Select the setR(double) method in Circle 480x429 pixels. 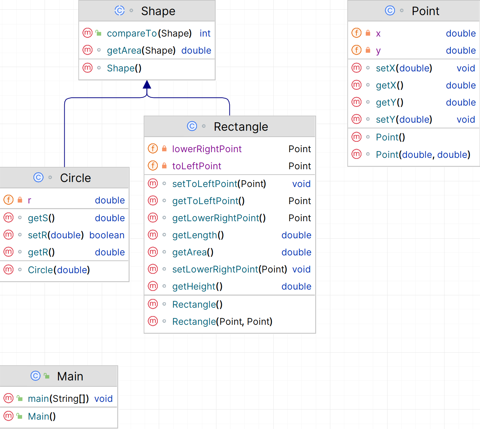click(56, 235)
